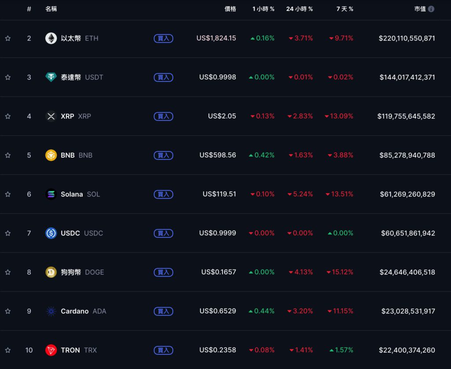Sort by the 7 天 % column header
This screenshot has height=369, width=451.
tap(345, 9)
